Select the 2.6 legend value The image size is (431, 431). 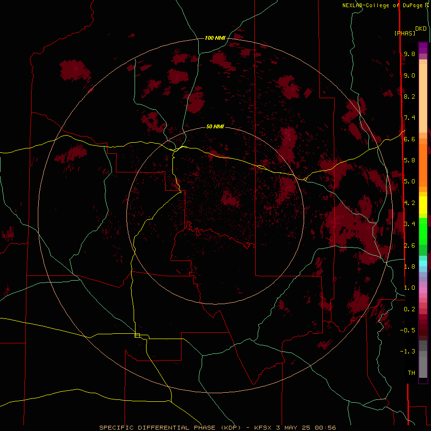pyautogui.click(x=409, y=246)
